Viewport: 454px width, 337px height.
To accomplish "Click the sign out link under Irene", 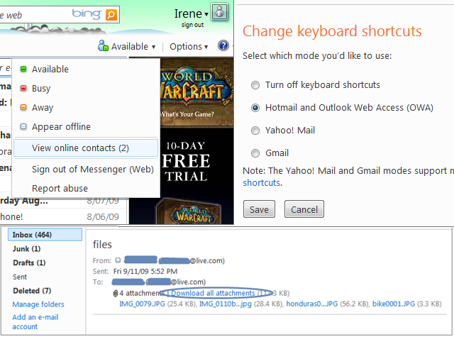I will [192, 25].
